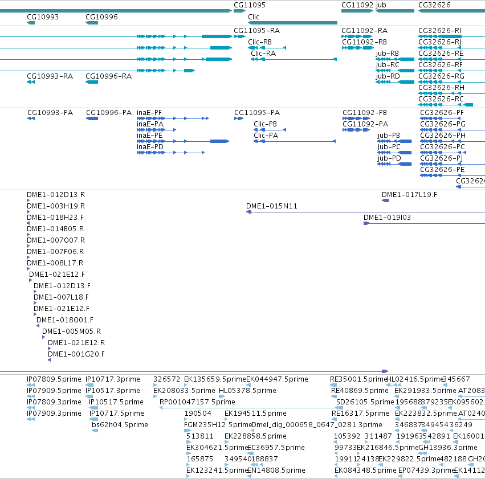Select the CG11092-PB protein label
The width and height of the screenshot is (485, 479).
click(x=365, y=113)
